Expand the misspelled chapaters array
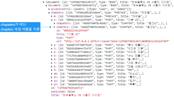174x97 pixels. click(x=54, y=23)
